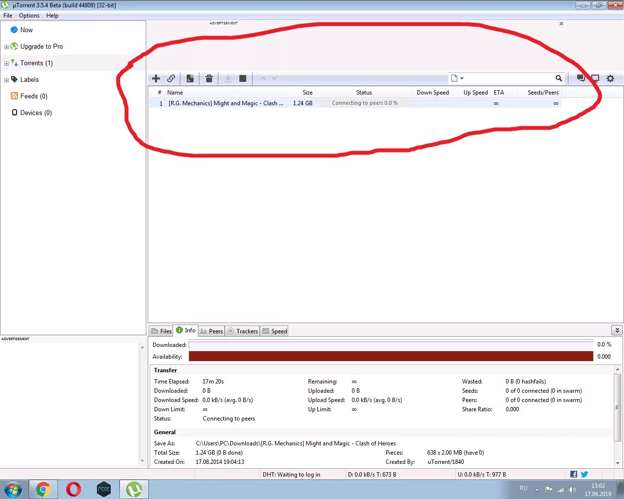Open the File menu
The width and height of the screenshot is (624, 499).
click(x=8, y=16)
